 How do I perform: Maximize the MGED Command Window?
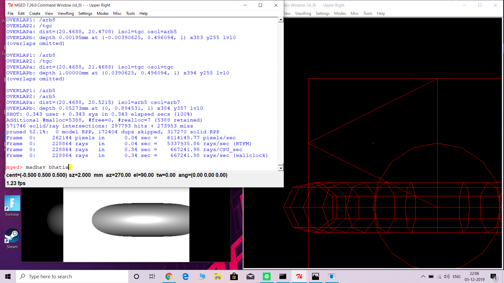point(260,5)
